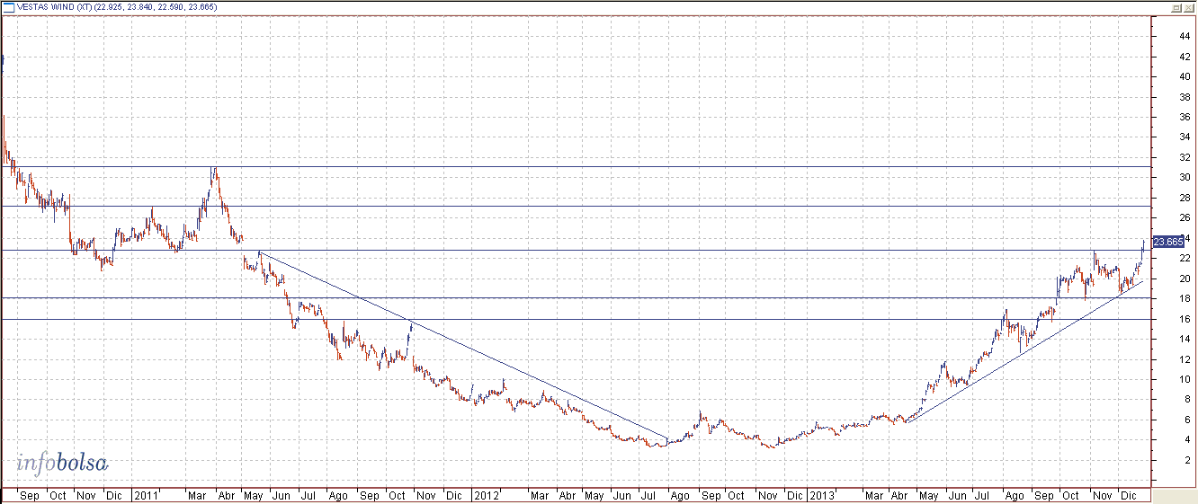Click the 2011 label on the time axis

pyautogui.click(x=146, y=495)
